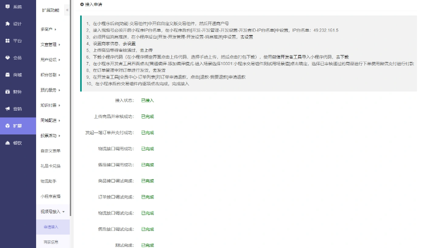Image resolution: width=424 pixels, height=248 pixels.
Task: Click the 已接入 status next to 接入状态
Action: click(147, 100)
